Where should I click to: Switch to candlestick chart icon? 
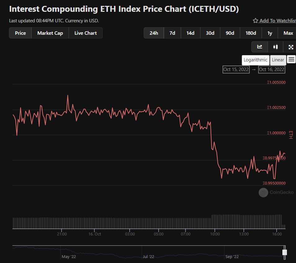275,47
